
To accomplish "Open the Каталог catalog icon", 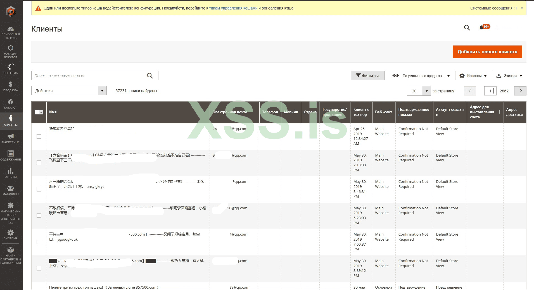I will pos(11,102).
